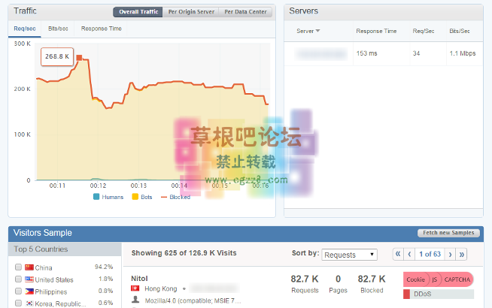
Task: Click the CAPTCHA challenge badge
Action: pyautogui.click(x=457, y=279)
